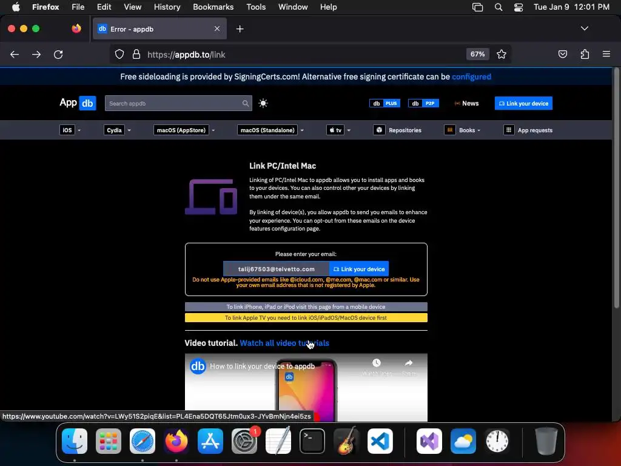Open the File menu
Screen dimensions: 621x466
[x=78, y=7]
